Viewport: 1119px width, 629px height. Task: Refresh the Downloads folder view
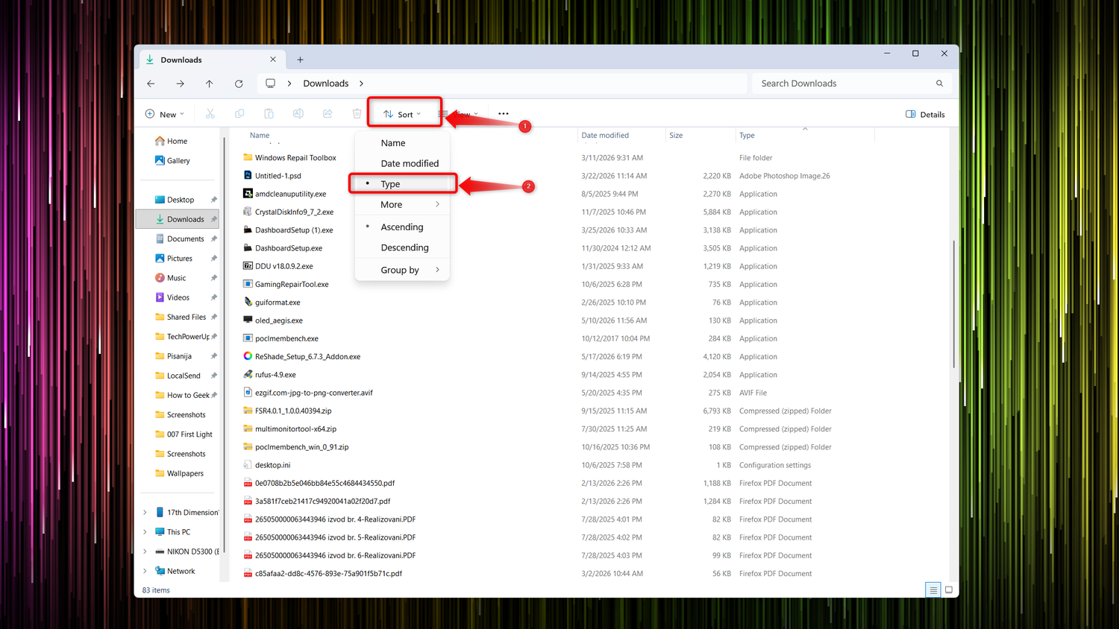point(239,83)
